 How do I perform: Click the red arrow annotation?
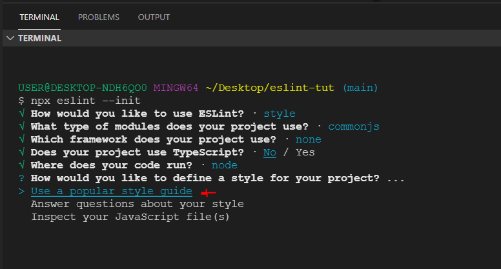(208, 192)
